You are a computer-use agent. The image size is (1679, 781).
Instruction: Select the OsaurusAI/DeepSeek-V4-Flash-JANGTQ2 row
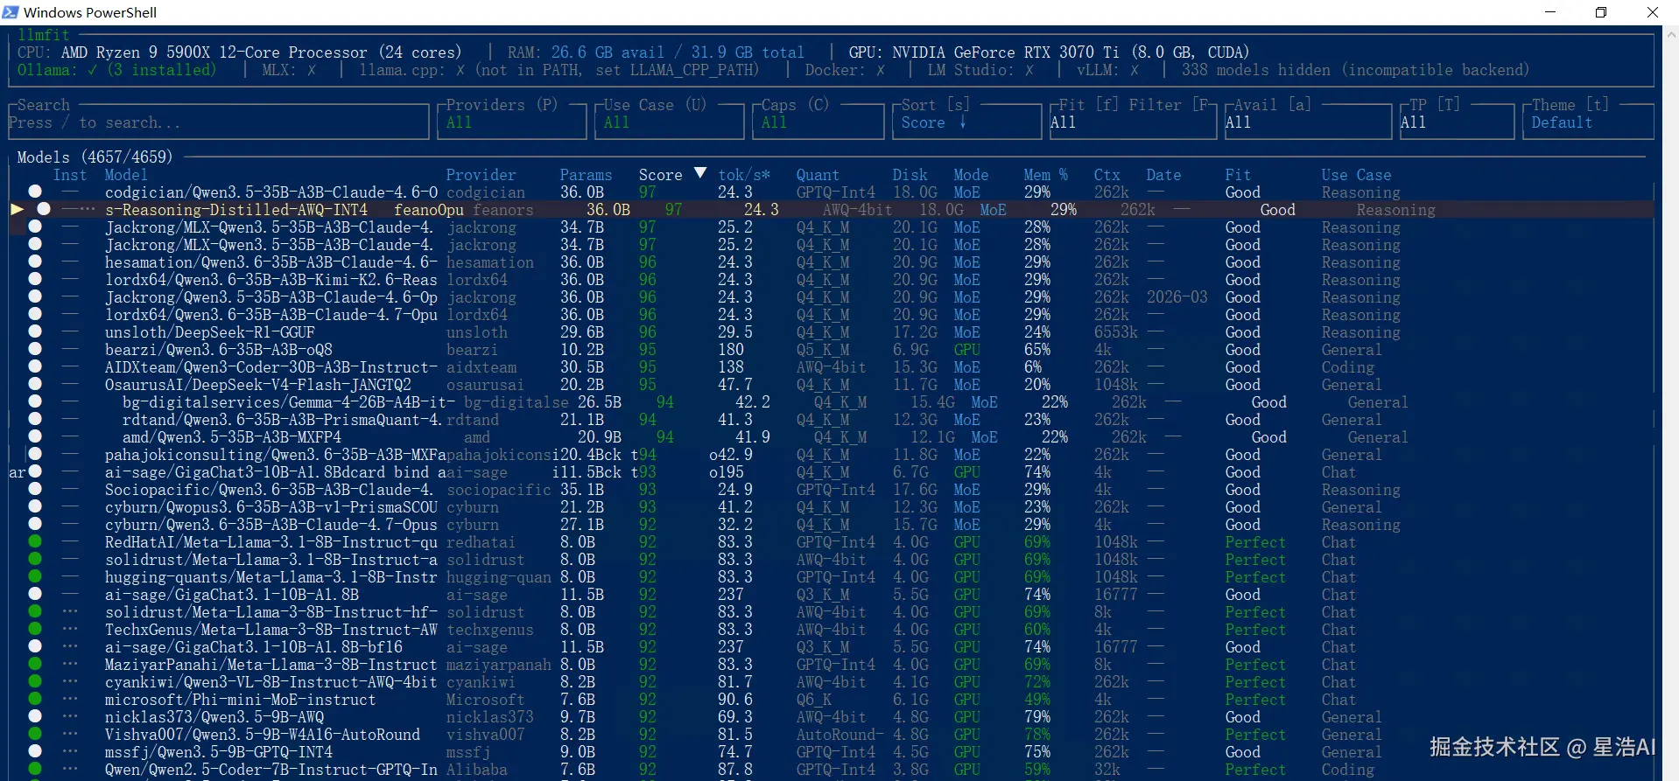832,385
